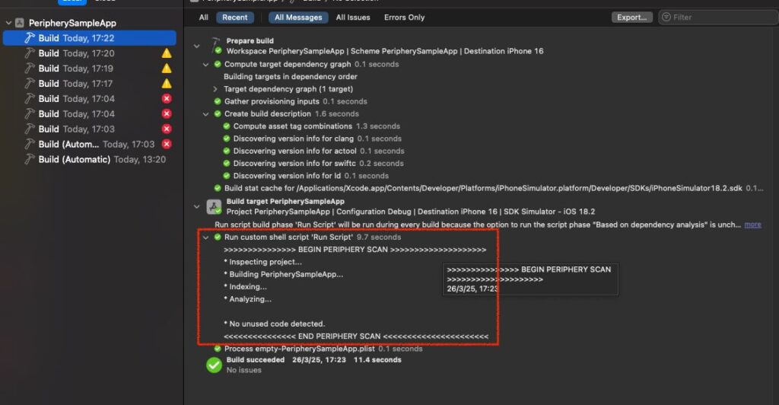Click success icon beside Discovering version info for actool
779x405 pixels.
(227, 151)
